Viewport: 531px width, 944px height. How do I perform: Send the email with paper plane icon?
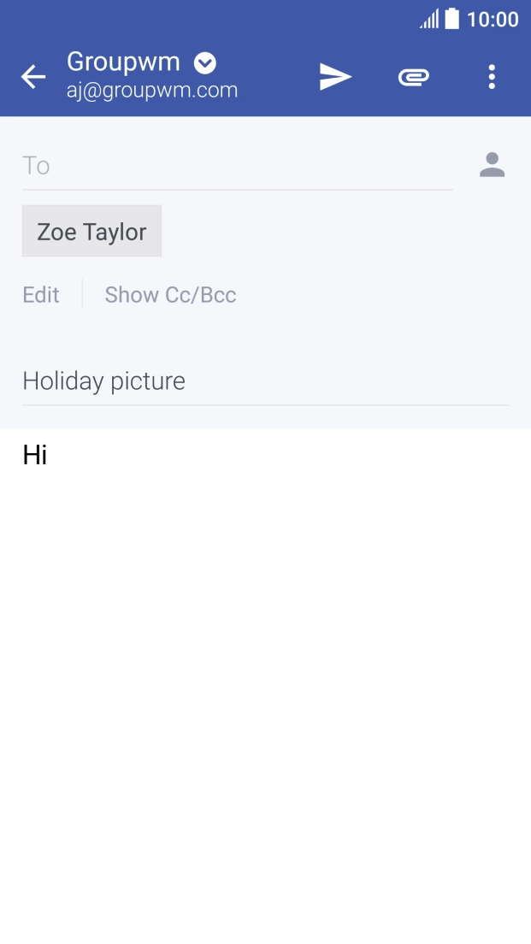(335, 76)
